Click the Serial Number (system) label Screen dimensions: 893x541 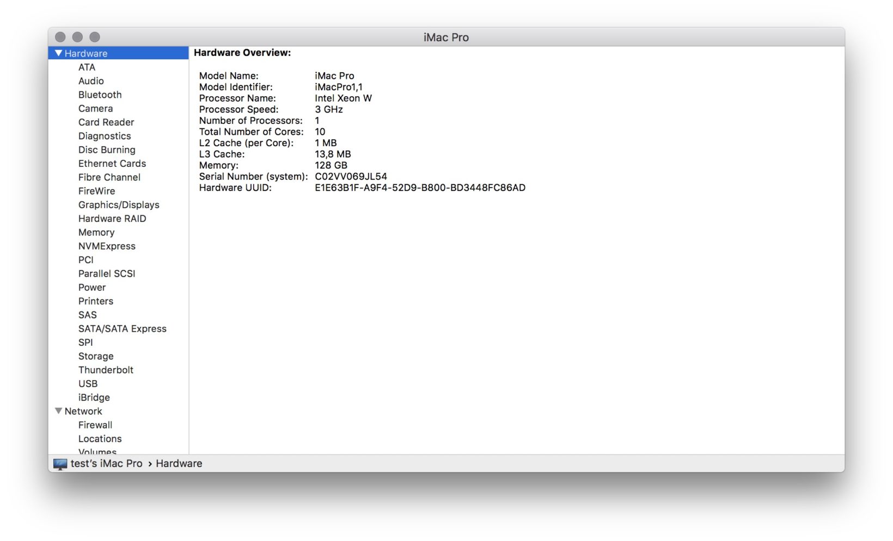point(253,177)
